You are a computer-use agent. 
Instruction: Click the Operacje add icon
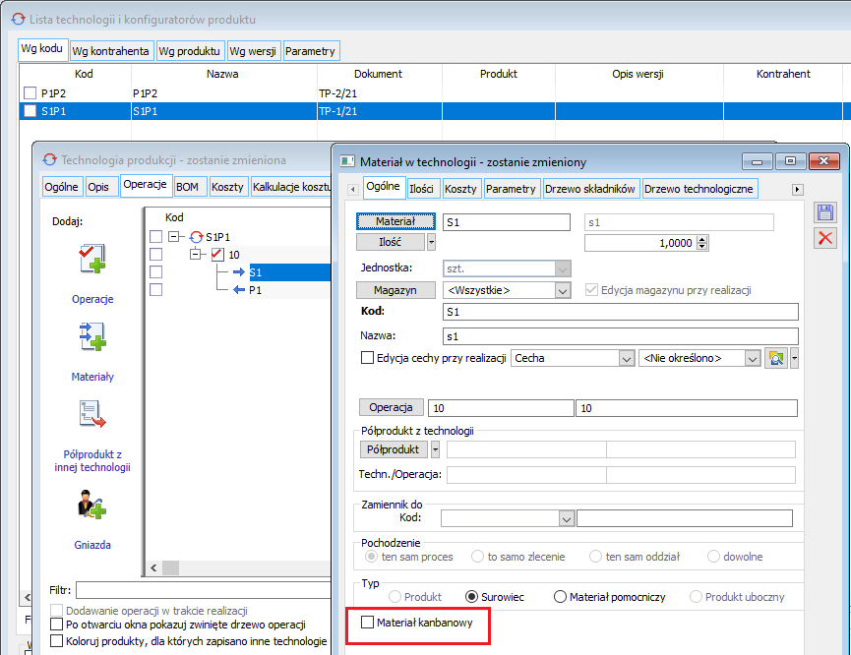point(92,260)
